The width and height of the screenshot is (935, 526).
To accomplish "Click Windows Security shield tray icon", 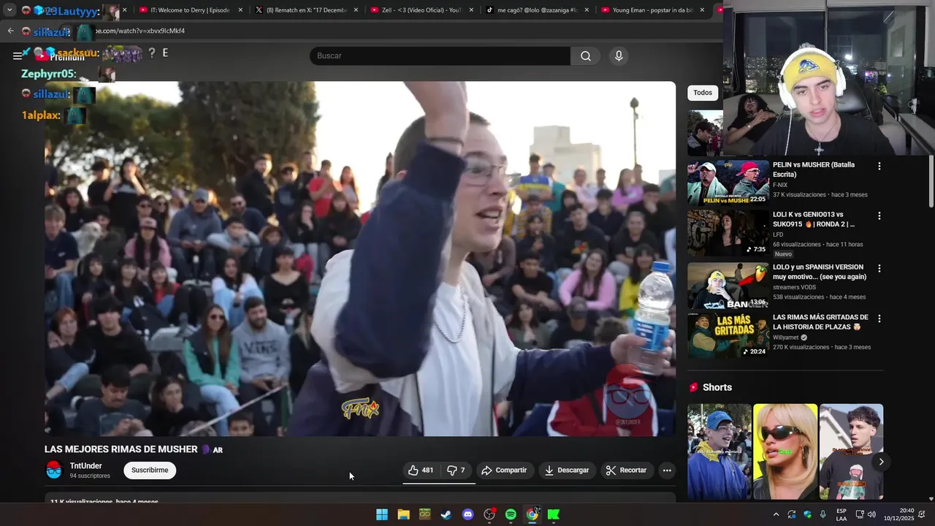I will (807, 514).
